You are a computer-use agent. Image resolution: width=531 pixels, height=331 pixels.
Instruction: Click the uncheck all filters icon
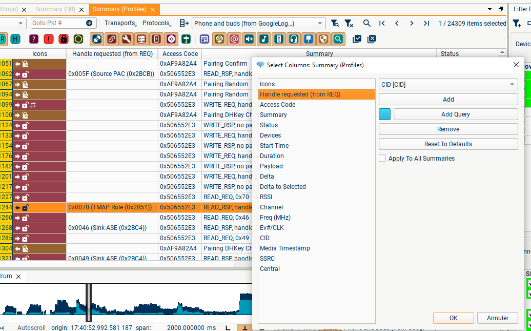(372, 39)
